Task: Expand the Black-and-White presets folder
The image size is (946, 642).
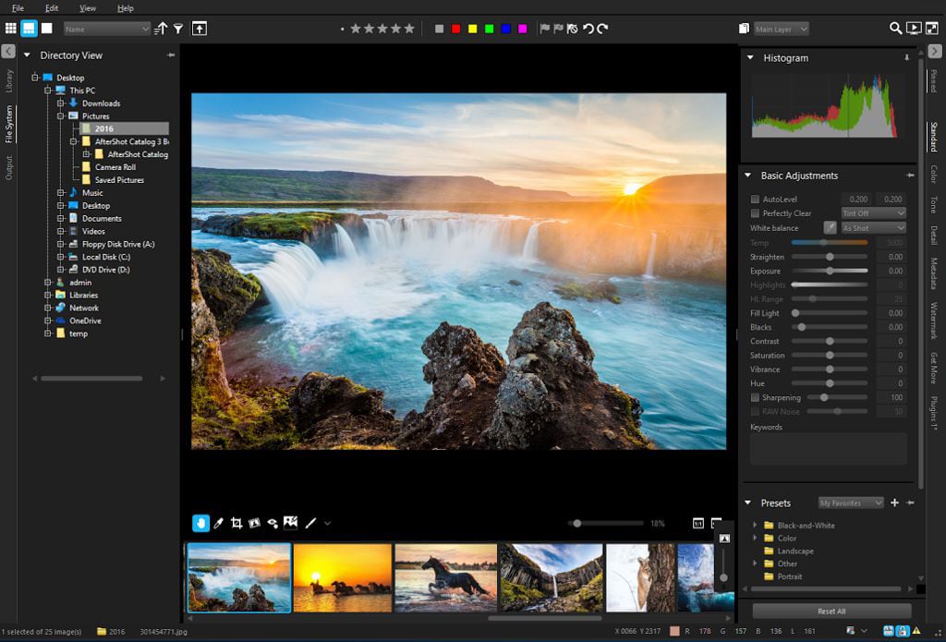Action: (x=755, y=525)
